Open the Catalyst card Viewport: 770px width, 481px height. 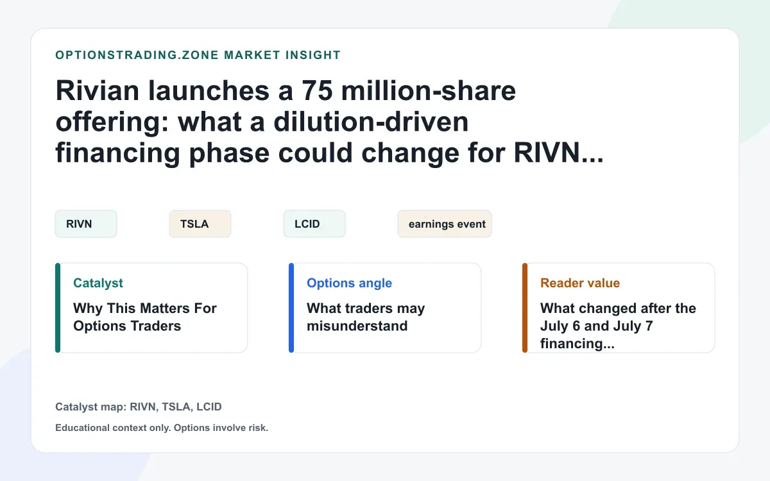click(151, 308)
